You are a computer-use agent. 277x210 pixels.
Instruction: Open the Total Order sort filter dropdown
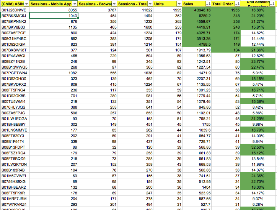pos(237,4)
